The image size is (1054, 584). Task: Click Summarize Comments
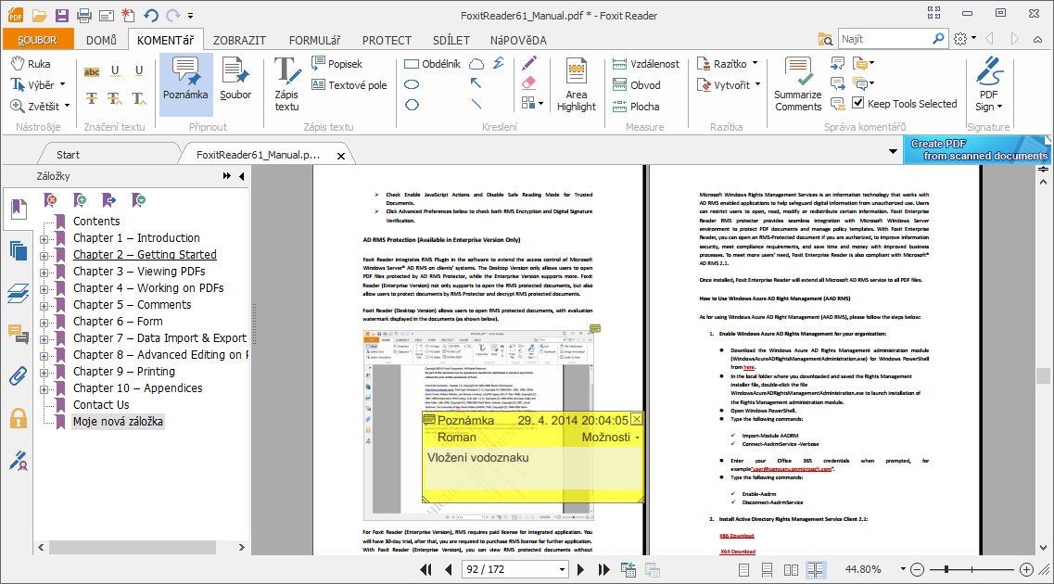click(x=798, y=84)
